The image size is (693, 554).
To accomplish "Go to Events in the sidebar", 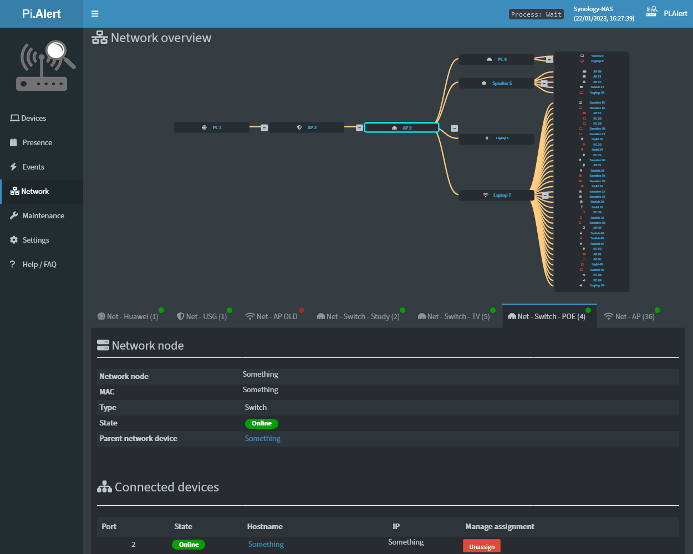I will (x=33, y=167).
